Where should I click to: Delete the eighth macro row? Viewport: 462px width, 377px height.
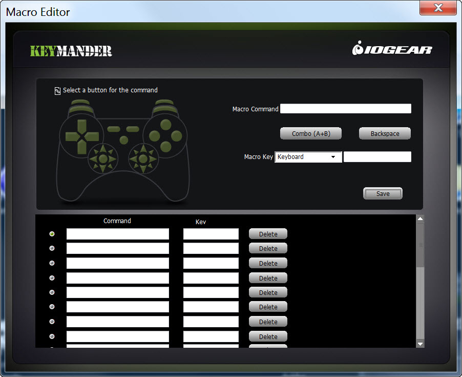coord(268,336)
